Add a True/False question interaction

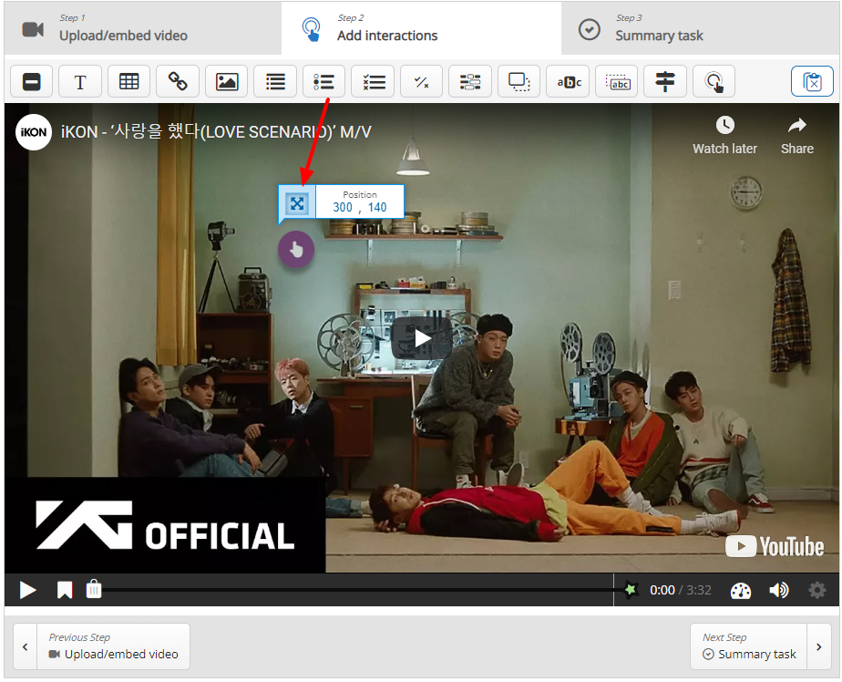(422, 82)
